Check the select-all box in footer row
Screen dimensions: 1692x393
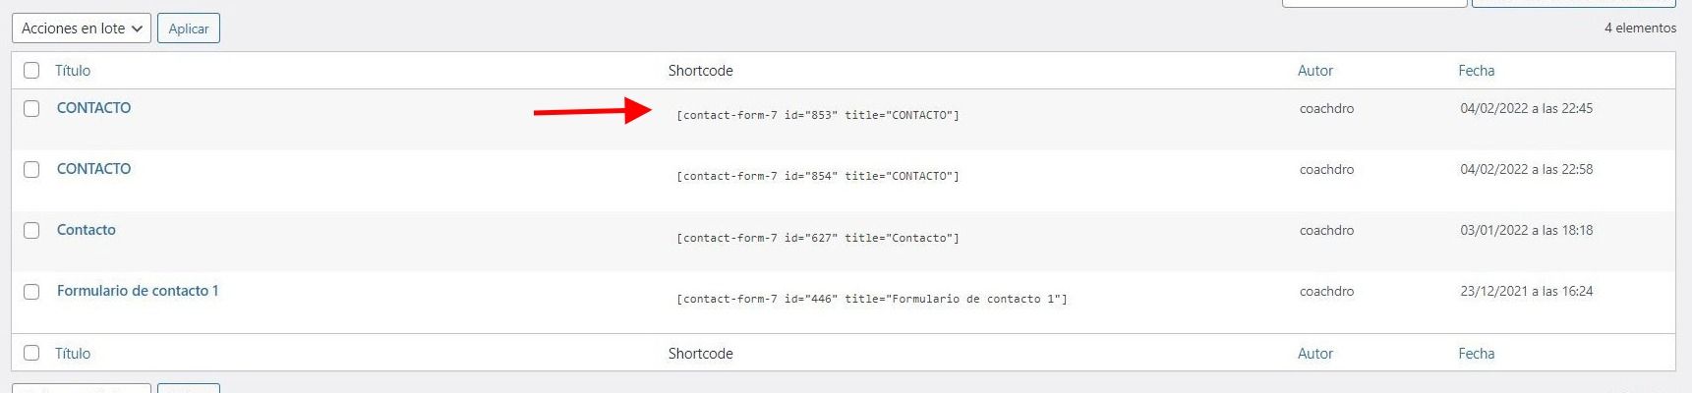(x=31, y=353)
